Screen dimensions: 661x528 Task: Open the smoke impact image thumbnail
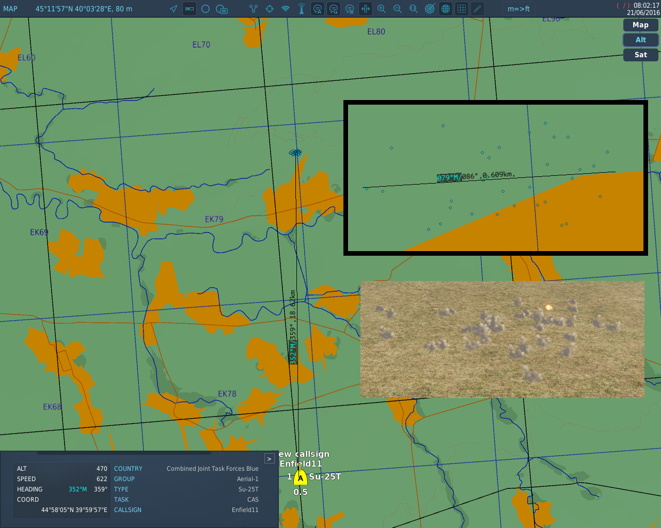(502, 339)
